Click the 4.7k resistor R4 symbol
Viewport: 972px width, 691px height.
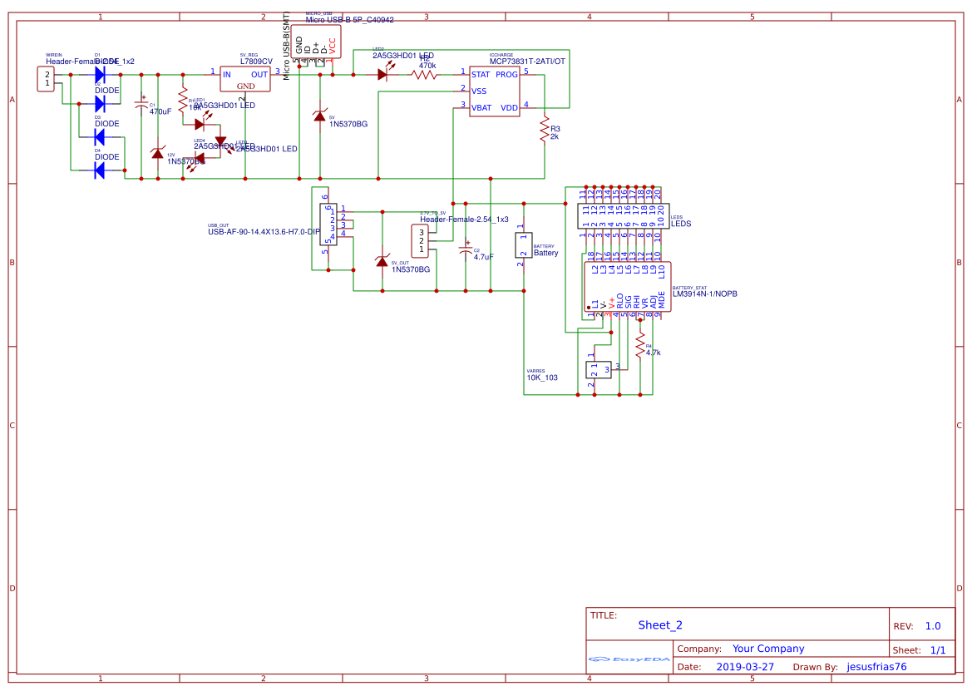click(x=640, y=345)
